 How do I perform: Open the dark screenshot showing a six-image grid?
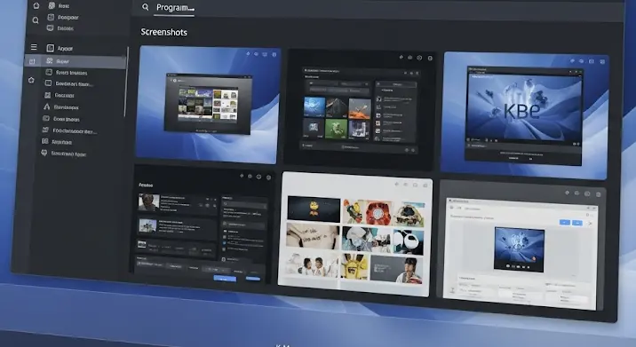(360, 109)
